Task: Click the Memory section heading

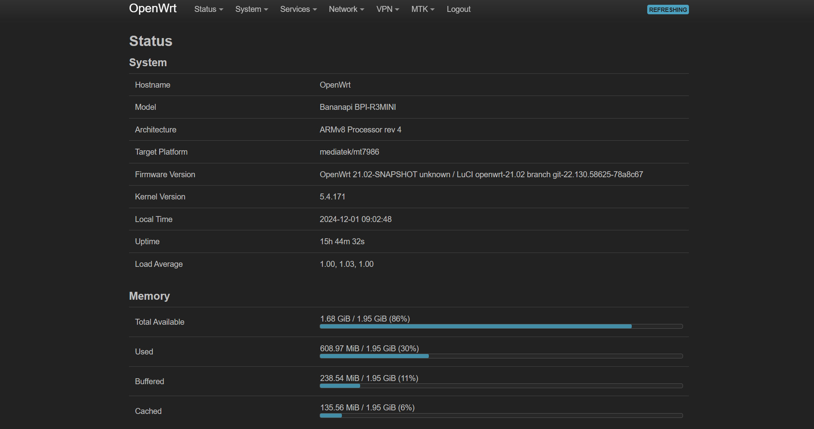Action: [x=149, y=296]
